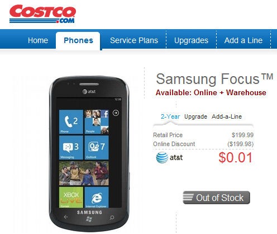Select the Phones navigation tab

click(x=78, y=40)
